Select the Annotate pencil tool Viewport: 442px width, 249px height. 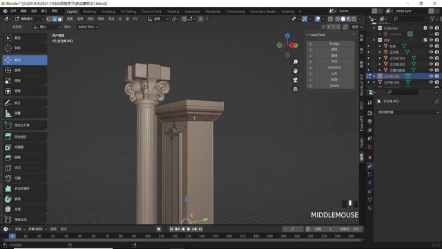[24, 103]
